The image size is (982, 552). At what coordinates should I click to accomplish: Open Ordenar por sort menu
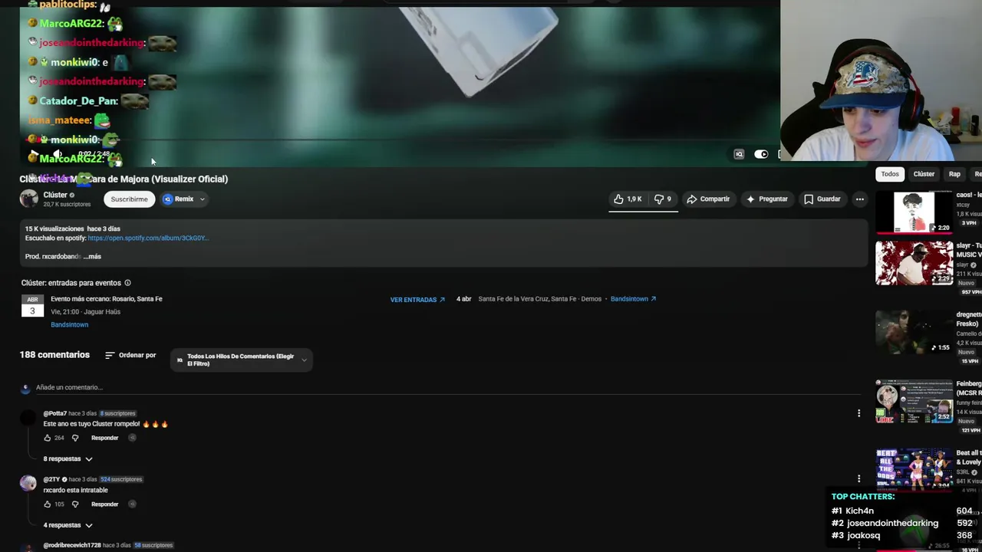130,356
